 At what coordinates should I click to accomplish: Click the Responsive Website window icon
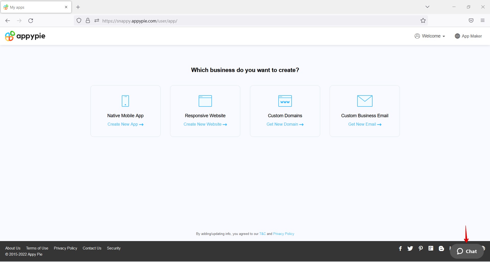click(205, 101)
